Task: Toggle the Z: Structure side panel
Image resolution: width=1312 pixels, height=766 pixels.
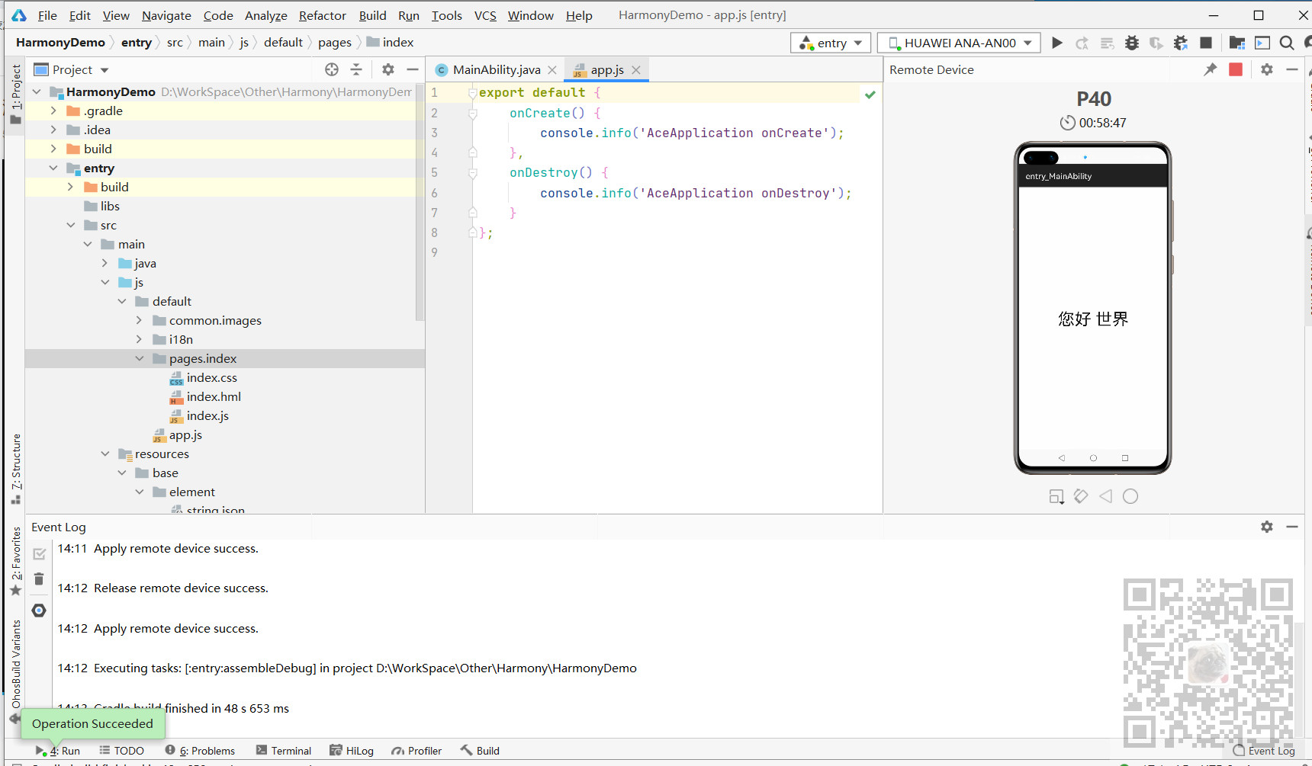Action: coord(16,469)
